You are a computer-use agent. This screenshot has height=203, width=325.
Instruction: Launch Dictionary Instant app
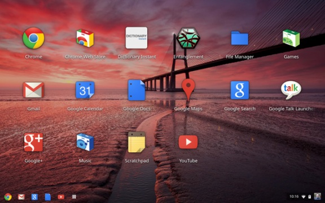click(137, 38)
